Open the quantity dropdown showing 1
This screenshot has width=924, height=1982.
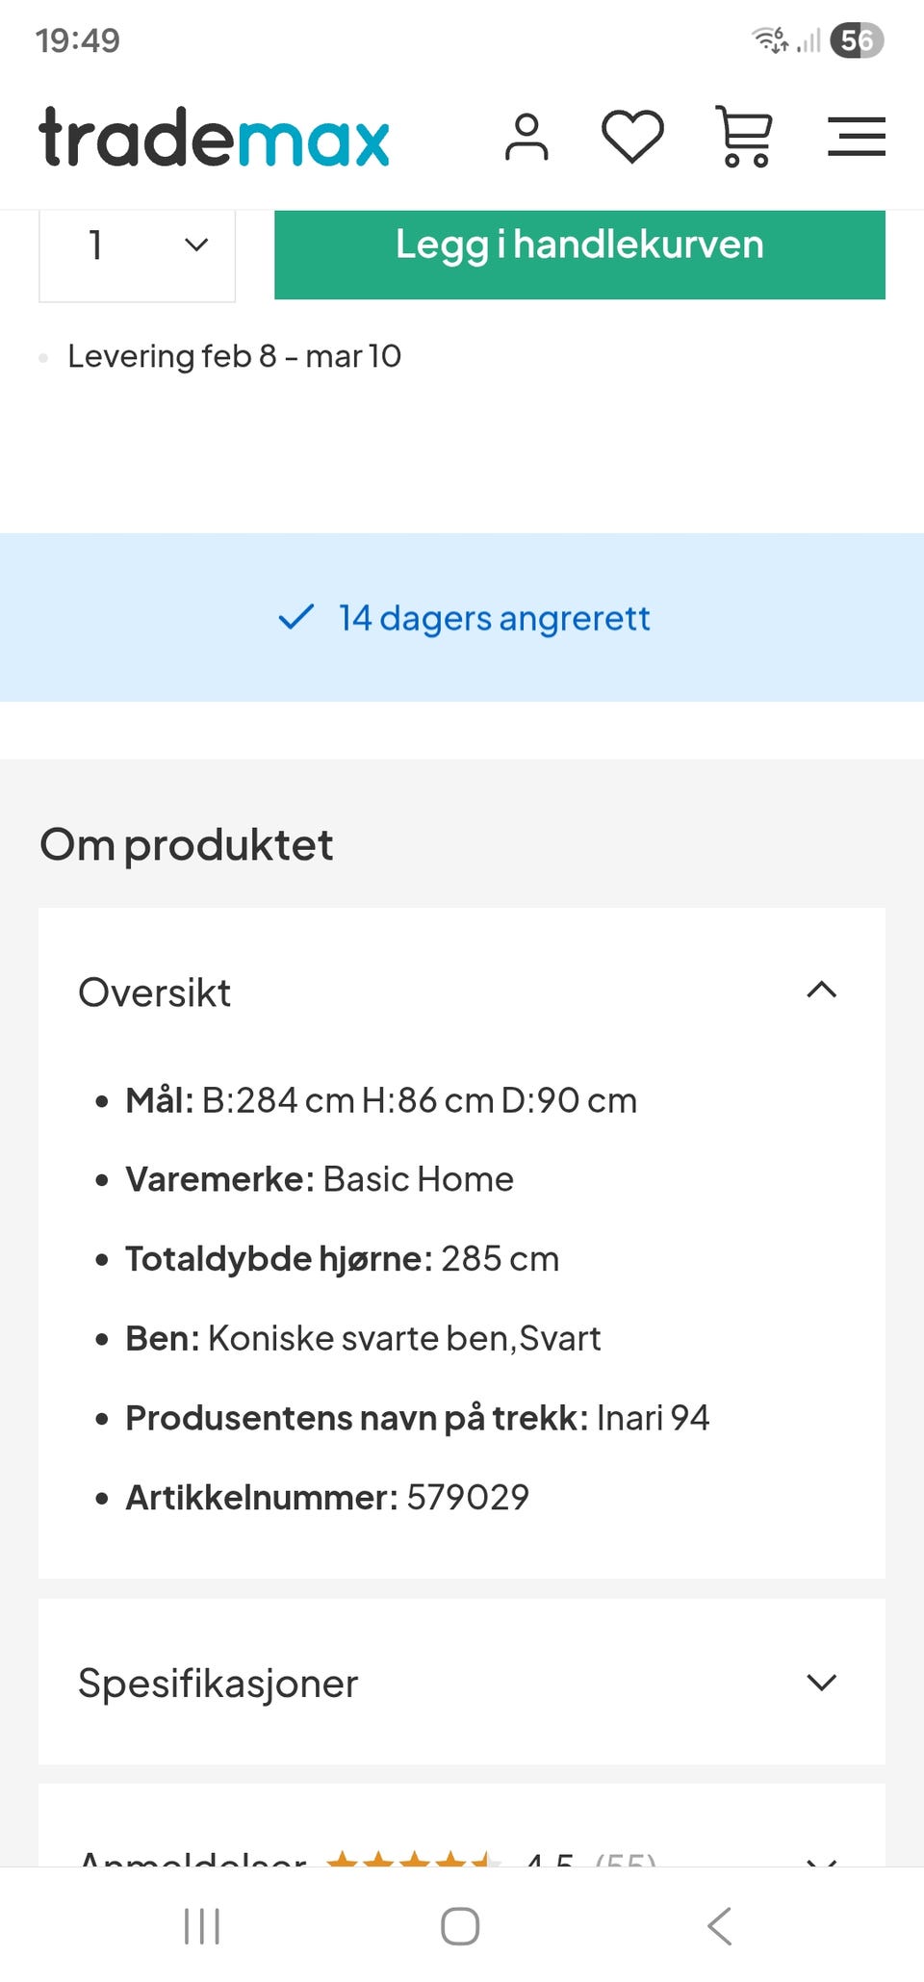(138, 246)
